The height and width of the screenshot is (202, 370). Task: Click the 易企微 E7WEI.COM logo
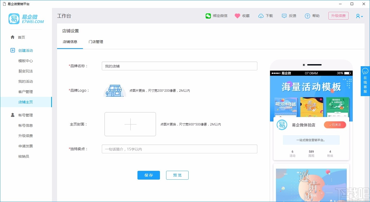tap(26, 19)
